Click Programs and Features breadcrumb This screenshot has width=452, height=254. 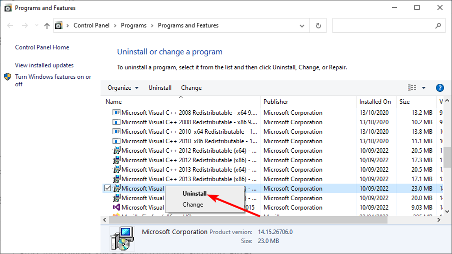(x=188, y=25)
